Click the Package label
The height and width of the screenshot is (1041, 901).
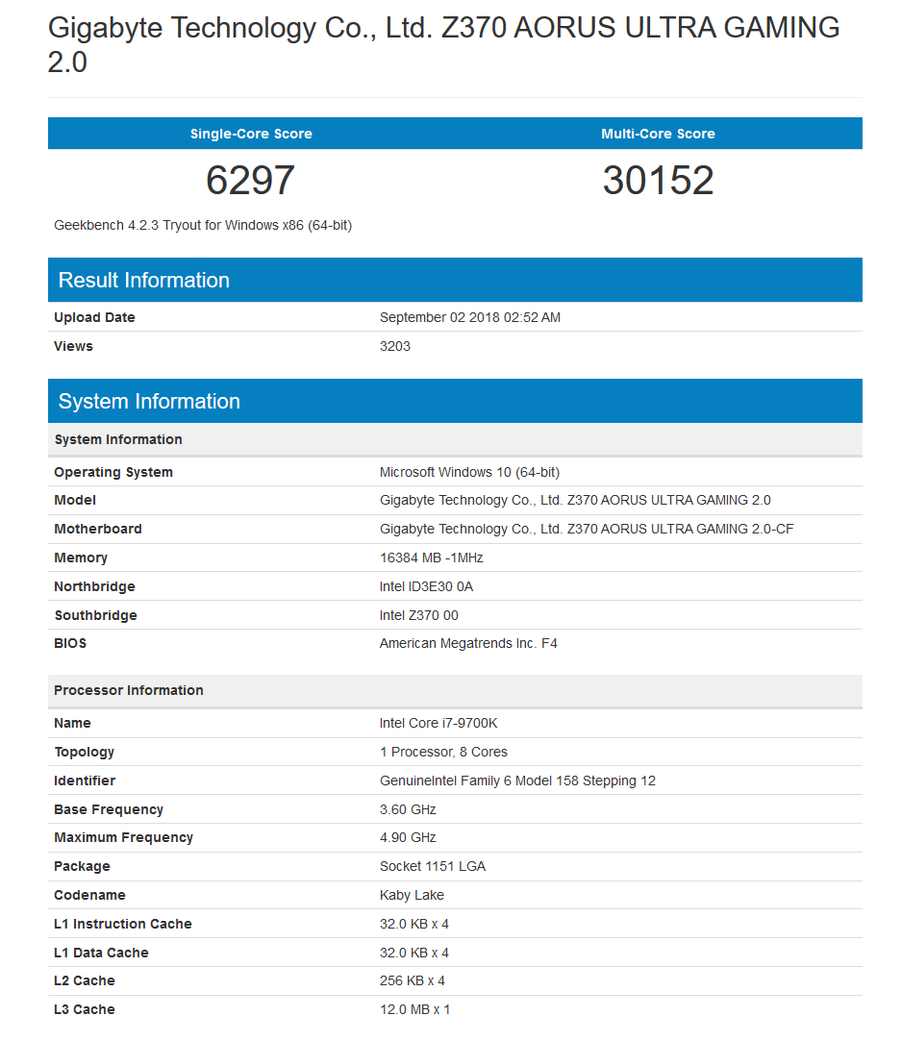(83, 866)
